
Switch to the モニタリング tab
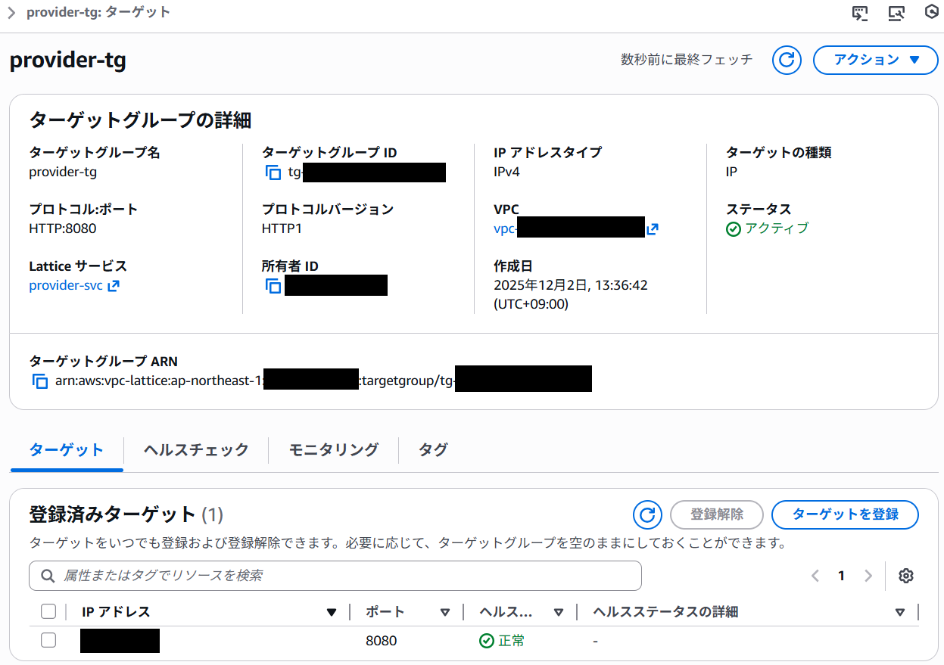click(334, 450)
